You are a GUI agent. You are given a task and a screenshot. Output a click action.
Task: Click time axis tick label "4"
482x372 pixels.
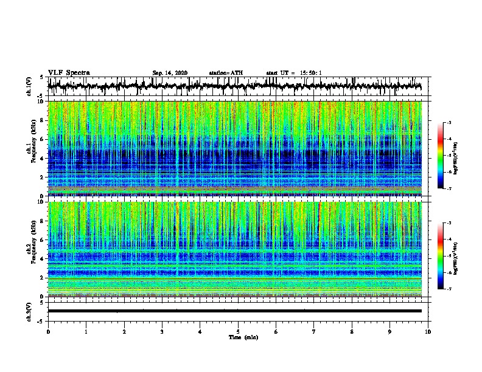(200, 332)
